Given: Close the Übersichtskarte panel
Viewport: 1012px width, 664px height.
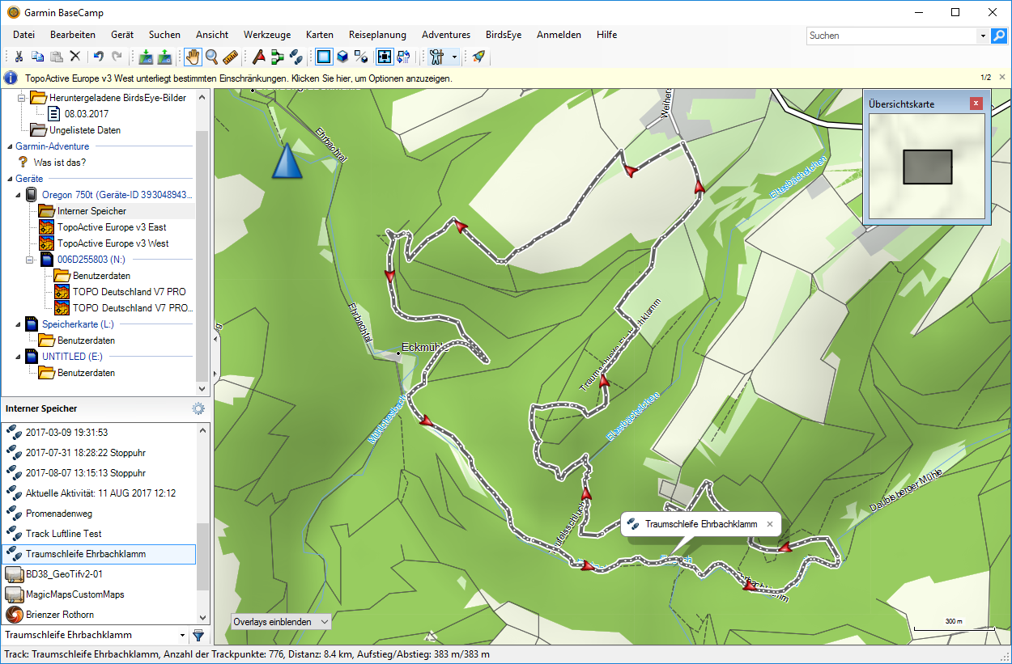Looking at the screenshot, I should [976, 104].
